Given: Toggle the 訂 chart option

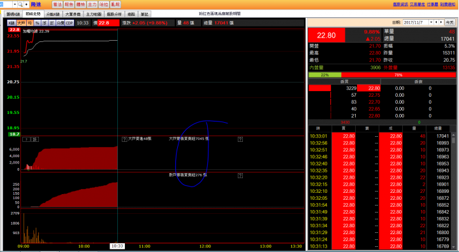Looking at the screenshot, I should [52, 23].
